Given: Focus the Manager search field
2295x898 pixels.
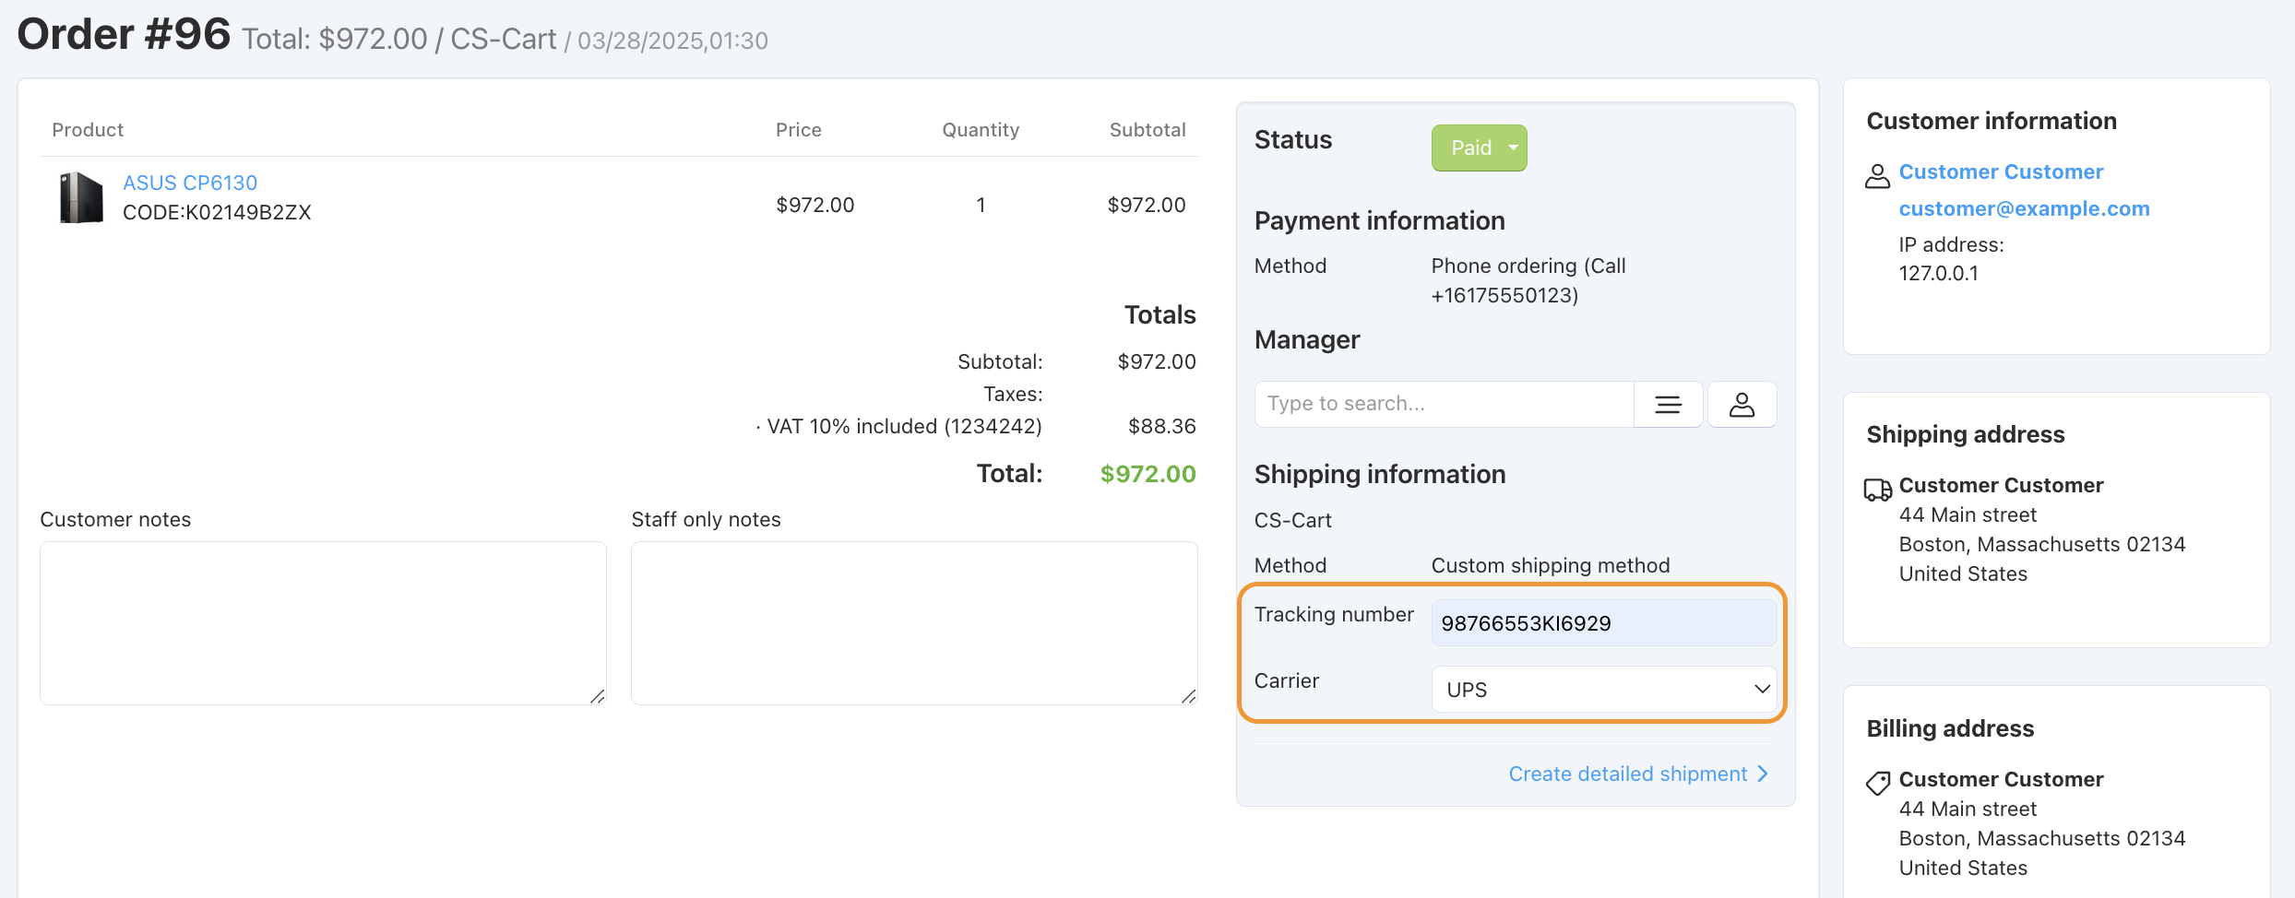Looking at the screenshot, I should coord(1444,404).
